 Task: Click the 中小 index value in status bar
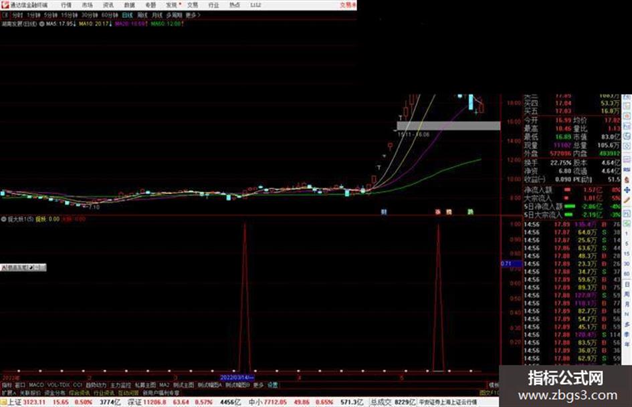pyautogui.click(x=276, y=402)
